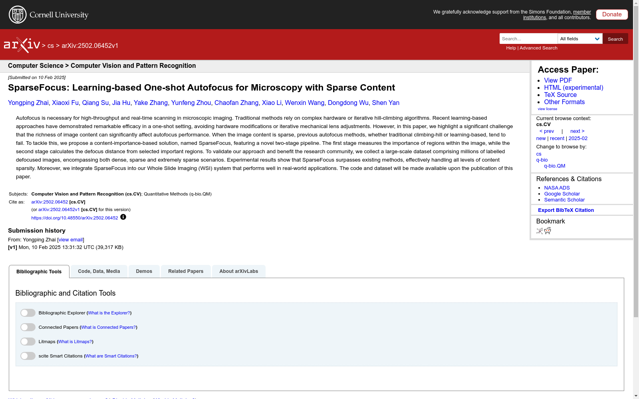The width and height of the screenshot is (639, 399).
Task: Click the page vertical scrollbar
Action: pos(636,162)
